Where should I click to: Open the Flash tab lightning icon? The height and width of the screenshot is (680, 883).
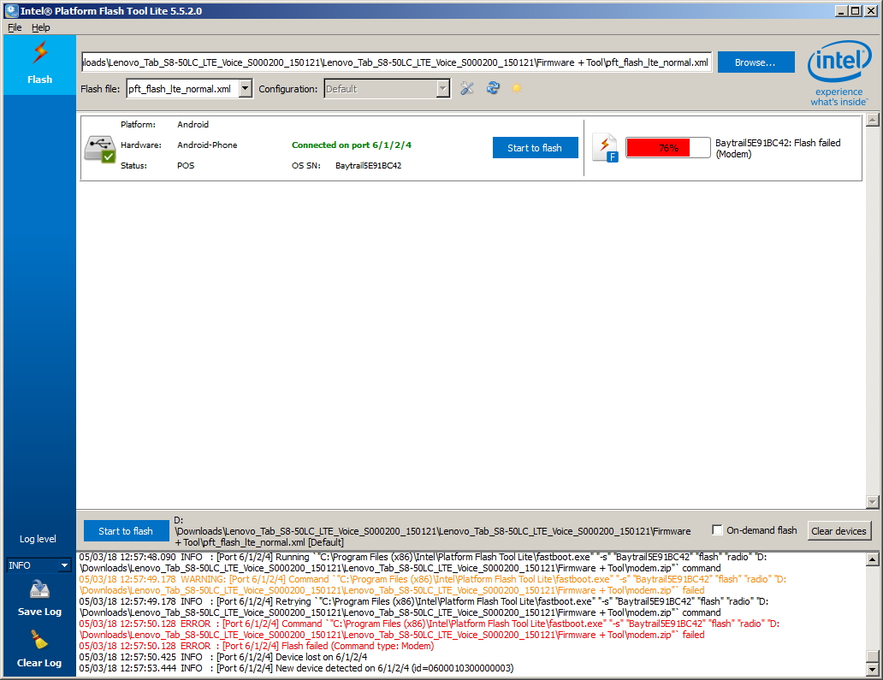(40, 52)
